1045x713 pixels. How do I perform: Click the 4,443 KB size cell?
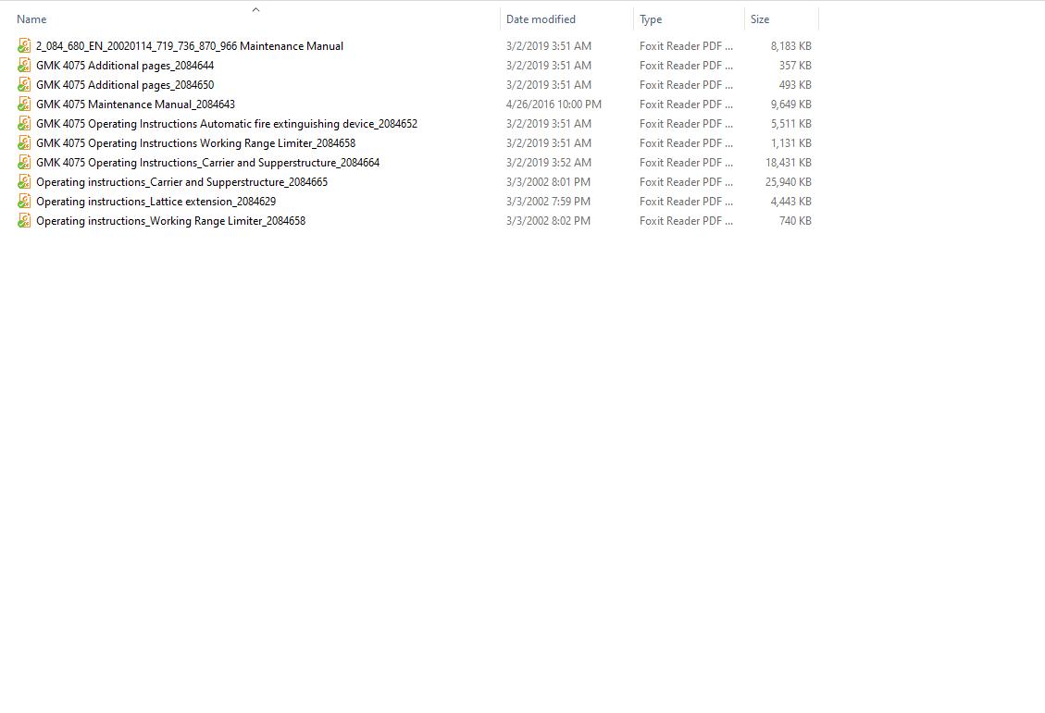791,201
